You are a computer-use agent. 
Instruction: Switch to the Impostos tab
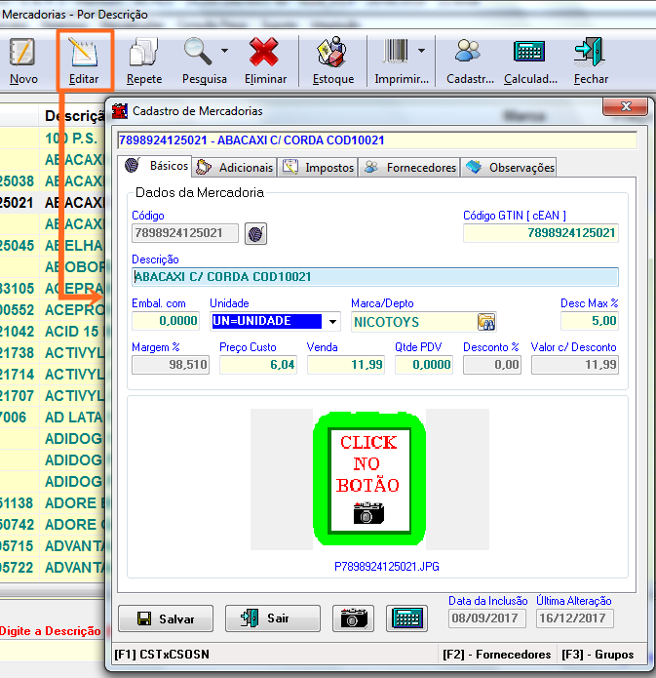pyautogui.click(x=319, y=167)
